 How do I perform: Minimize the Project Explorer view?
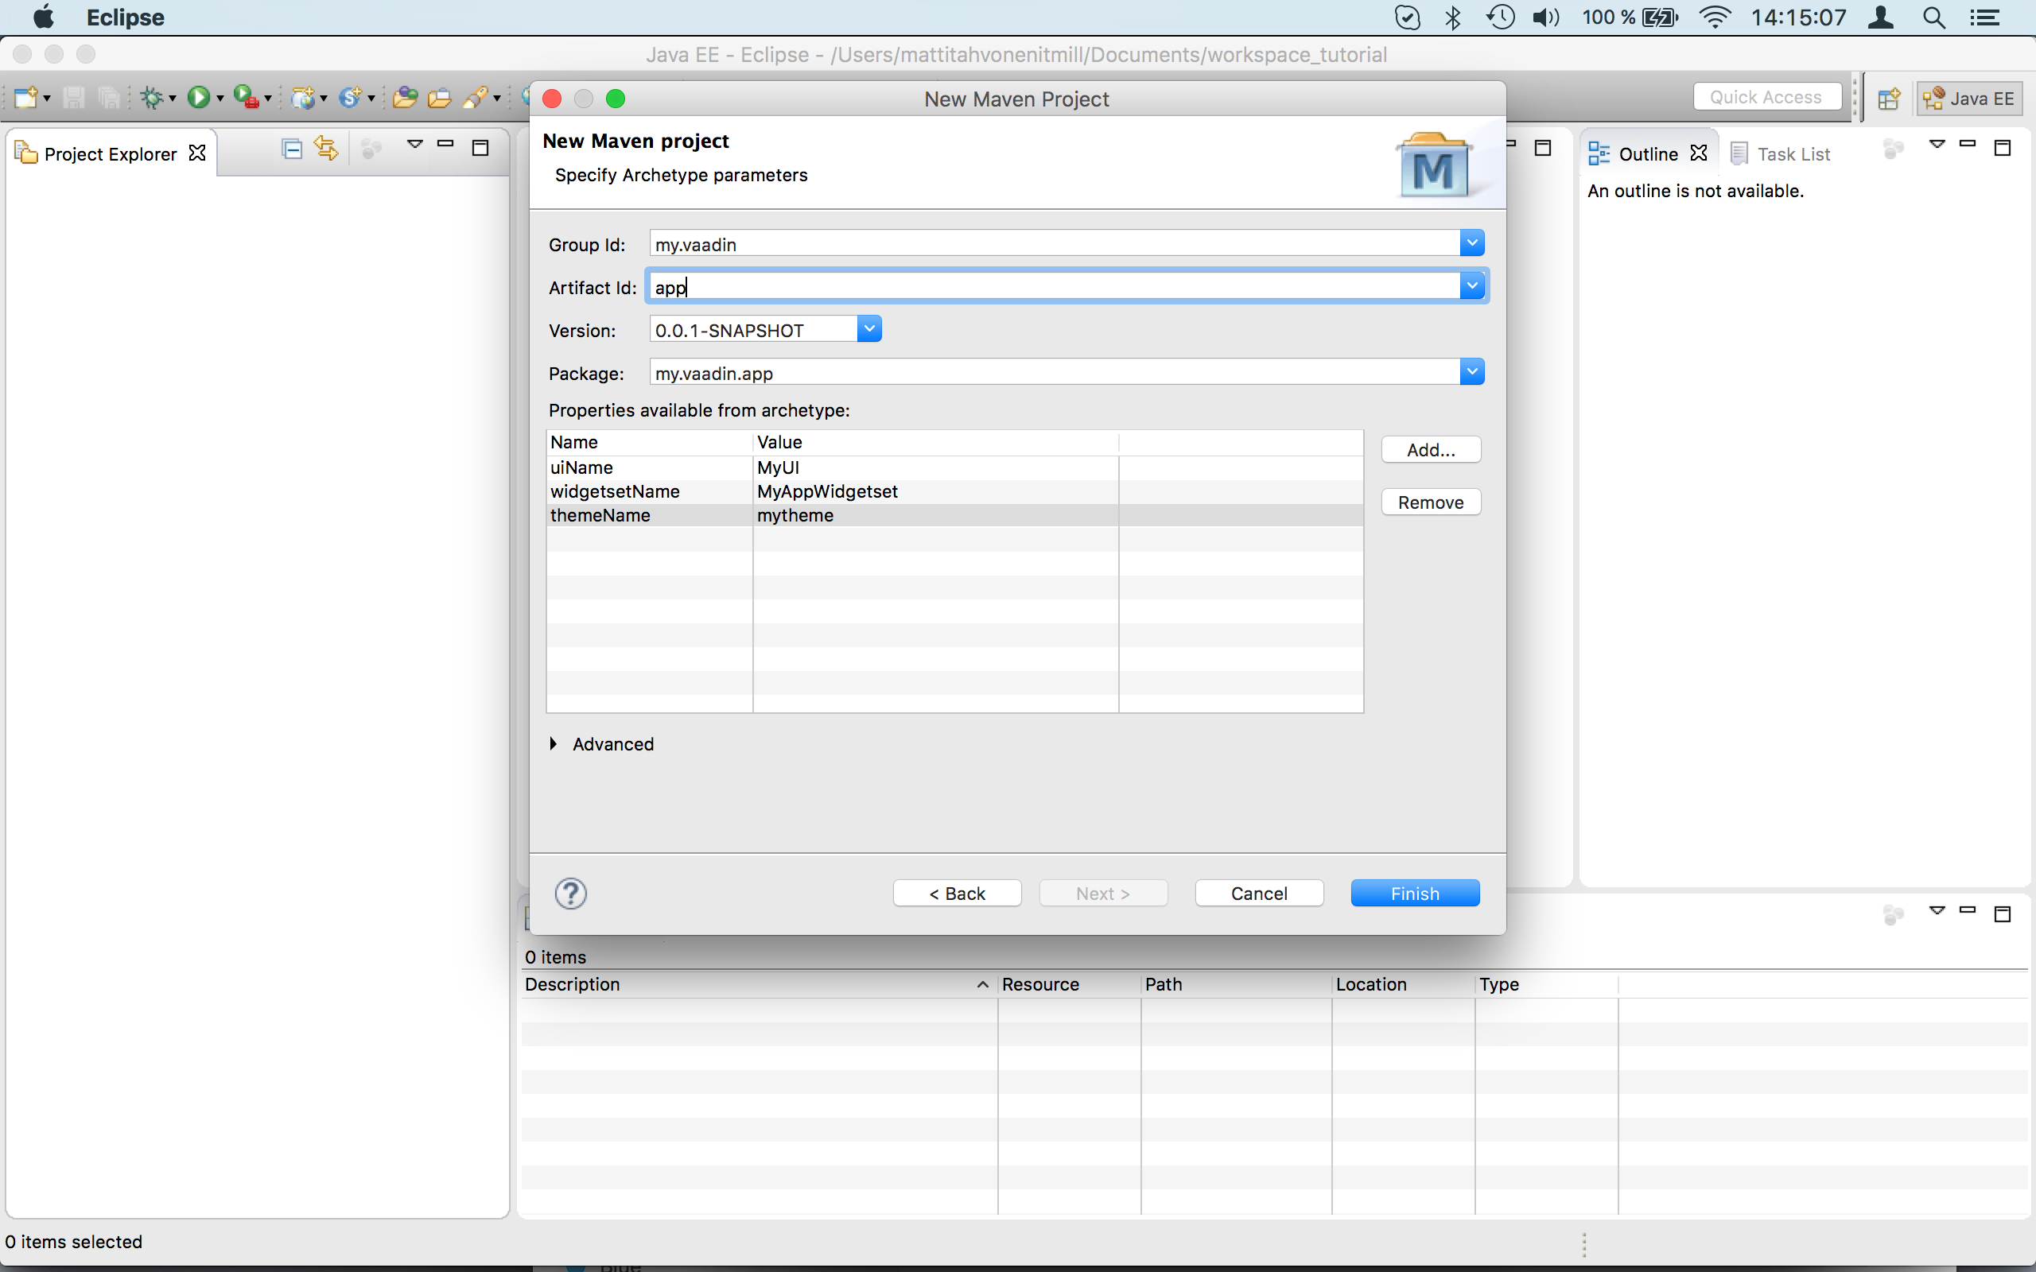point(446,145)
